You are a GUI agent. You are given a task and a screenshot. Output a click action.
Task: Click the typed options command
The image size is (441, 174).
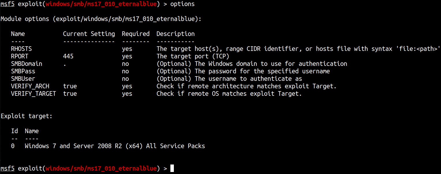183,4
